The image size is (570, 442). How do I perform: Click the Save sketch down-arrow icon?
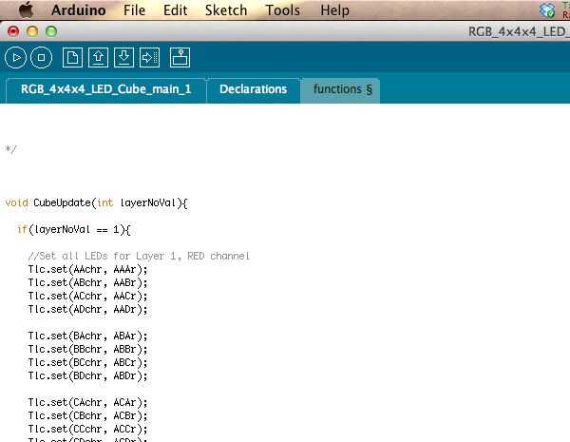tap(123, 57)
